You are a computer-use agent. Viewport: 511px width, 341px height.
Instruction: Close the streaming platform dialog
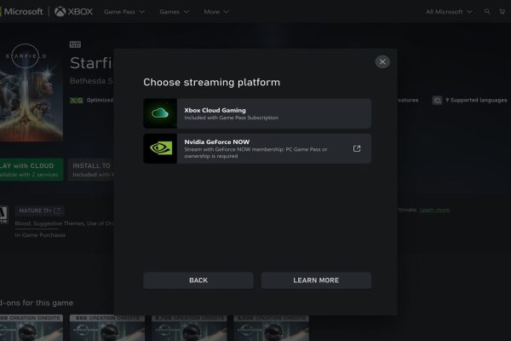click(382, 61)
